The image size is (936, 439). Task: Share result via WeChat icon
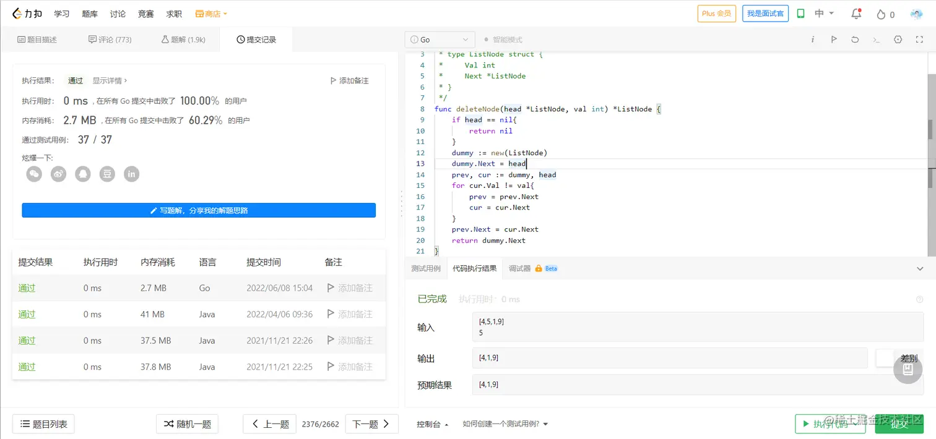34,174
